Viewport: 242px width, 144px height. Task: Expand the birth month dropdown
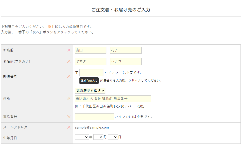(x=98, y=137)
